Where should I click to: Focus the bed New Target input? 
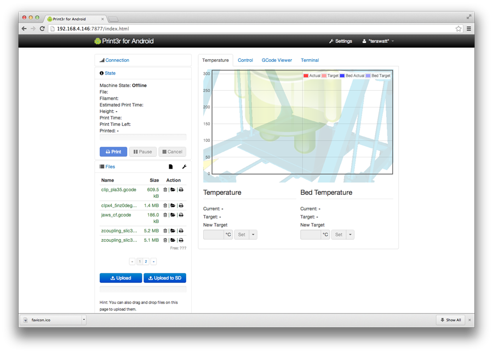click(x=311, y=235)
